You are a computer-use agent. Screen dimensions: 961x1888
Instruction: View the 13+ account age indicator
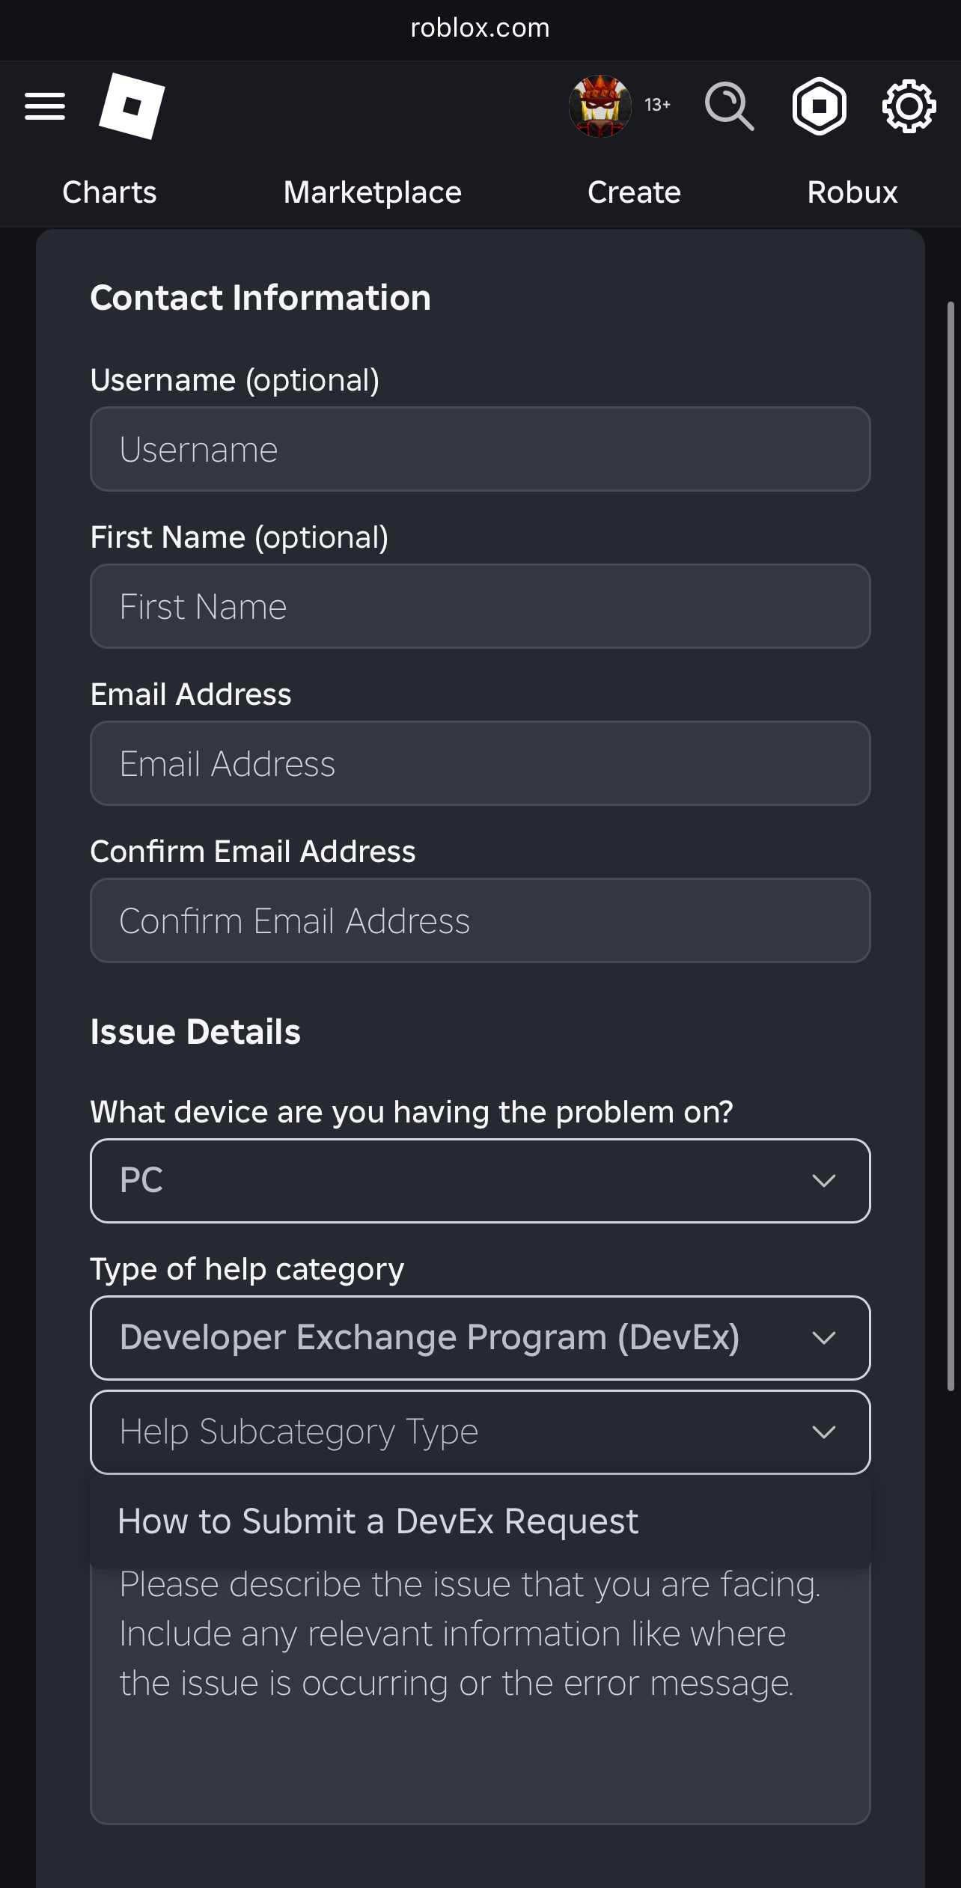pos(656,106)
